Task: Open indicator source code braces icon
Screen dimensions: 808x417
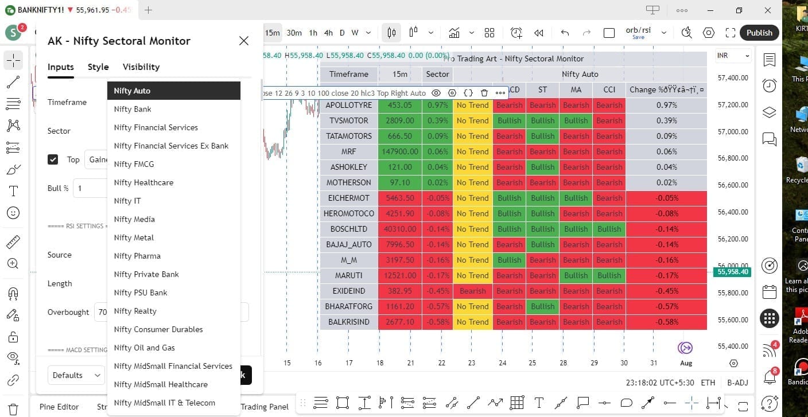Action: click(468, 93)
